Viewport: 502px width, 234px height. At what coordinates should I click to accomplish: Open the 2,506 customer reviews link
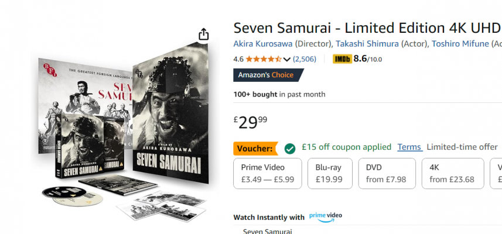pyautogui.click(x=305, y=59)
